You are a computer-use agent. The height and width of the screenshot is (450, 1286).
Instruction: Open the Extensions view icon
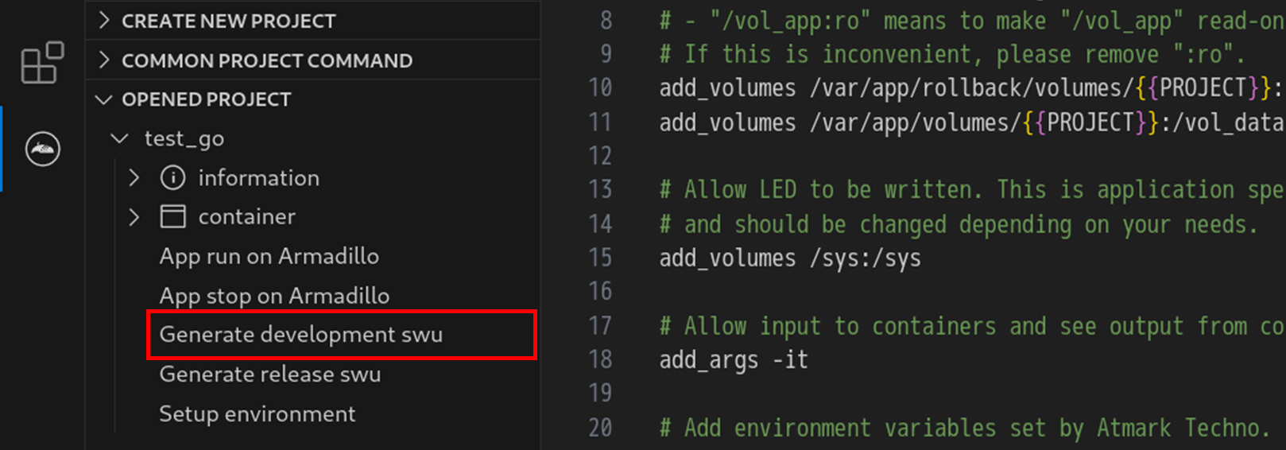pyautogui.click(x=42, y=63)
